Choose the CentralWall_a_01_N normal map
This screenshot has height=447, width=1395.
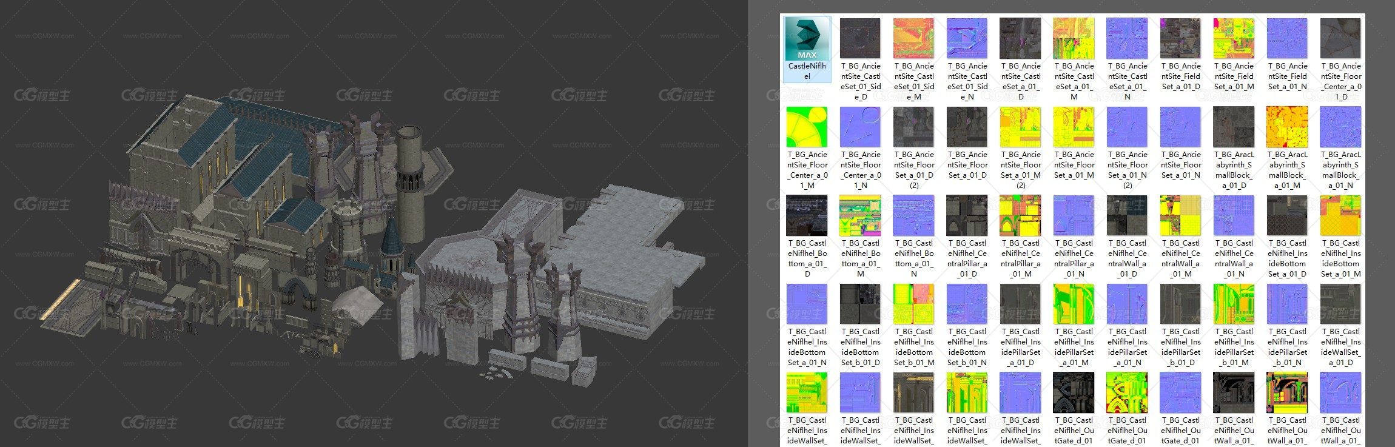(1234, 216)
